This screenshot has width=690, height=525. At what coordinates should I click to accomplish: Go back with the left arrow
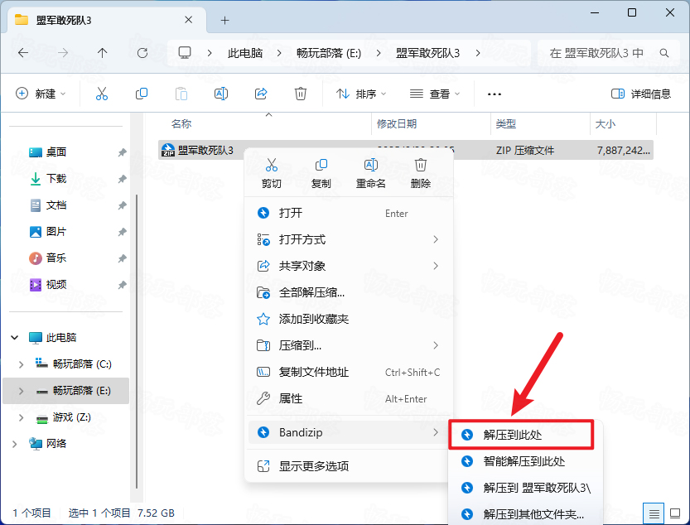[23, 53]
